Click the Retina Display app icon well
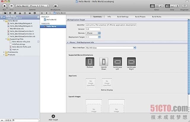This screenshot has height=122, width=190. point(107,83)
